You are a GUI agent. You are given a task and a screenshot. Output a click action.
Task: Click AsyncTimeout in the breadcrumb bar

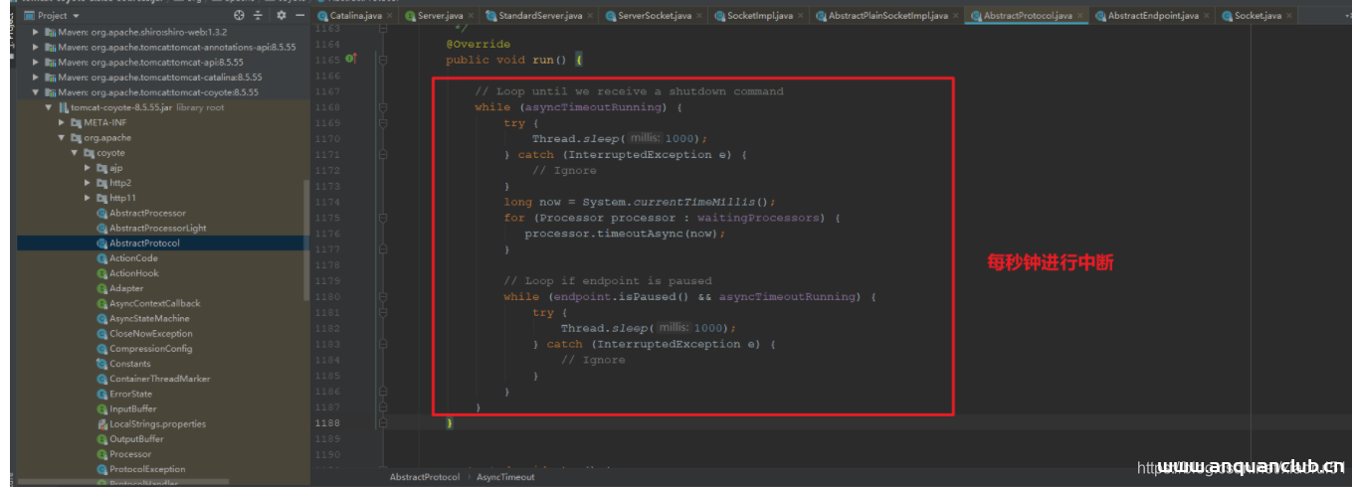click(505, 477)
